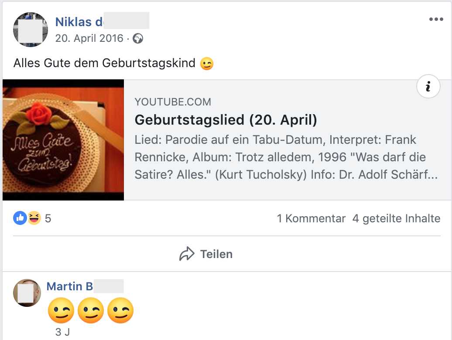
Task: Click the blue thumbs-up reaction icon
Action: click(20, 218)
